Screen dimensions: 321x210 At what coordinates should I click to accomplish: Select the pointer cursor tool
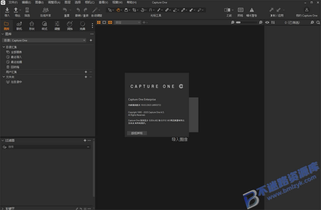coord(110,10)
